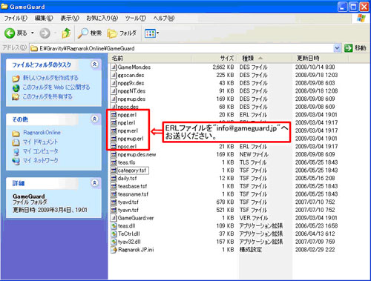The image size is (371, 281).
Task: Collapse File and Folder Tasks panel
Action: [94, 65]
